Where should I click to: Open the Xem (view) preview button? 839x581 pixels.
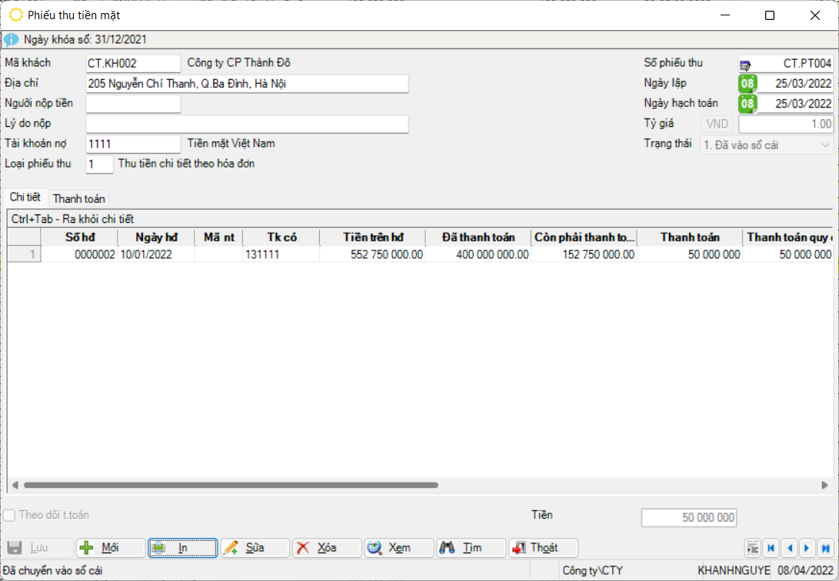tap(399, 548)
